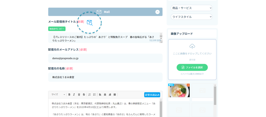
Task: Open the サイズ font size dropdown
Action: 58,95
